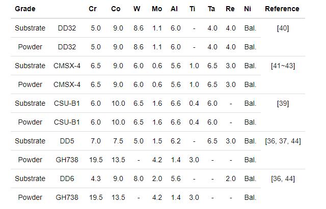Open reference link [40]
This screenshot has width=326, height=209.
coord(283,28)
